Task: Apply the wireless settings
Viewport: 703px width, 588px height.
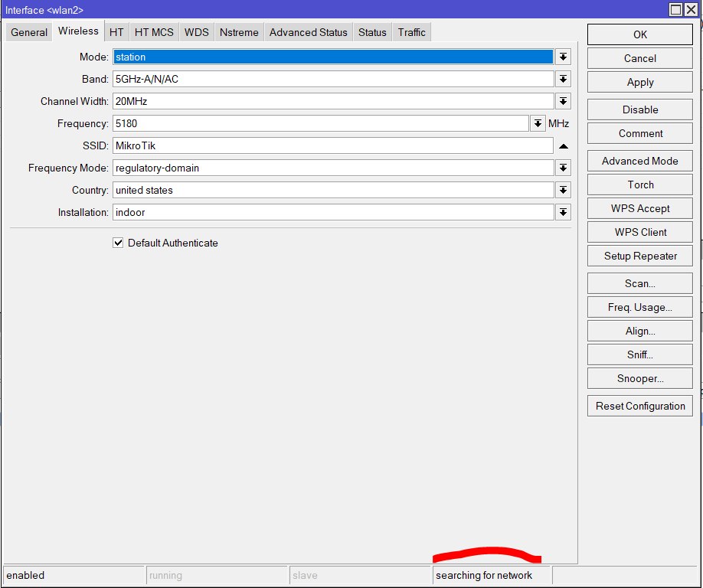Action: click(x=639, y=82)
